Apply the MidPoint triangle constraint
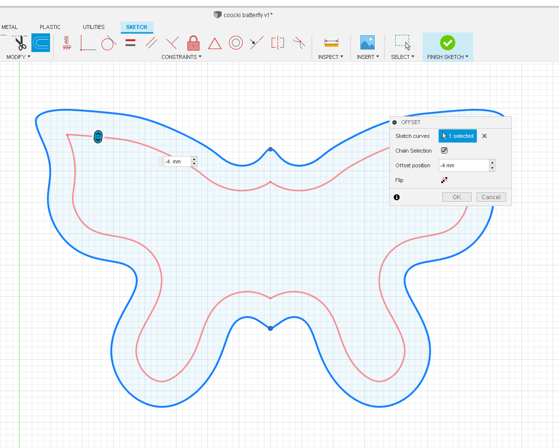 click(x=215, y=44)
